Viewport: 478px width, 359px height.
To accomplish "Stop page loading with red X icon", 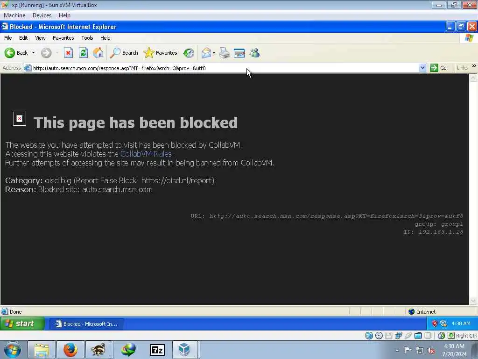I will pyautogui.click(x=68, y=53).
